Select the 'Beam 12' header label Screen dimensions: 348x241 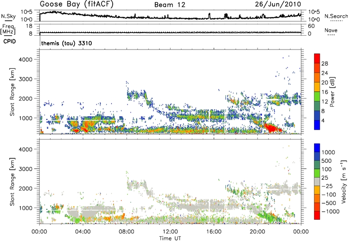coord(170,5)
